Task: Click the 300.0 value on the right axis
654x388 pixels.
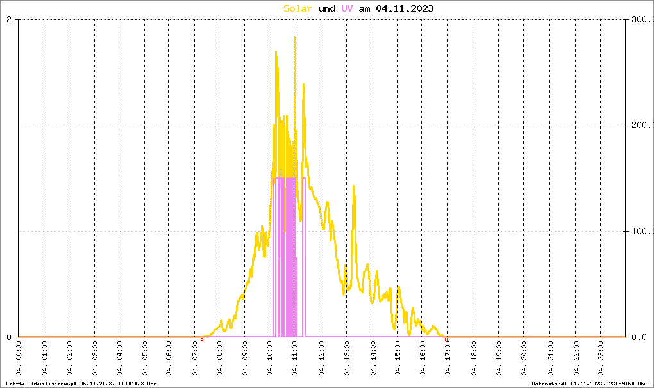Action: (x=641, y=20)
